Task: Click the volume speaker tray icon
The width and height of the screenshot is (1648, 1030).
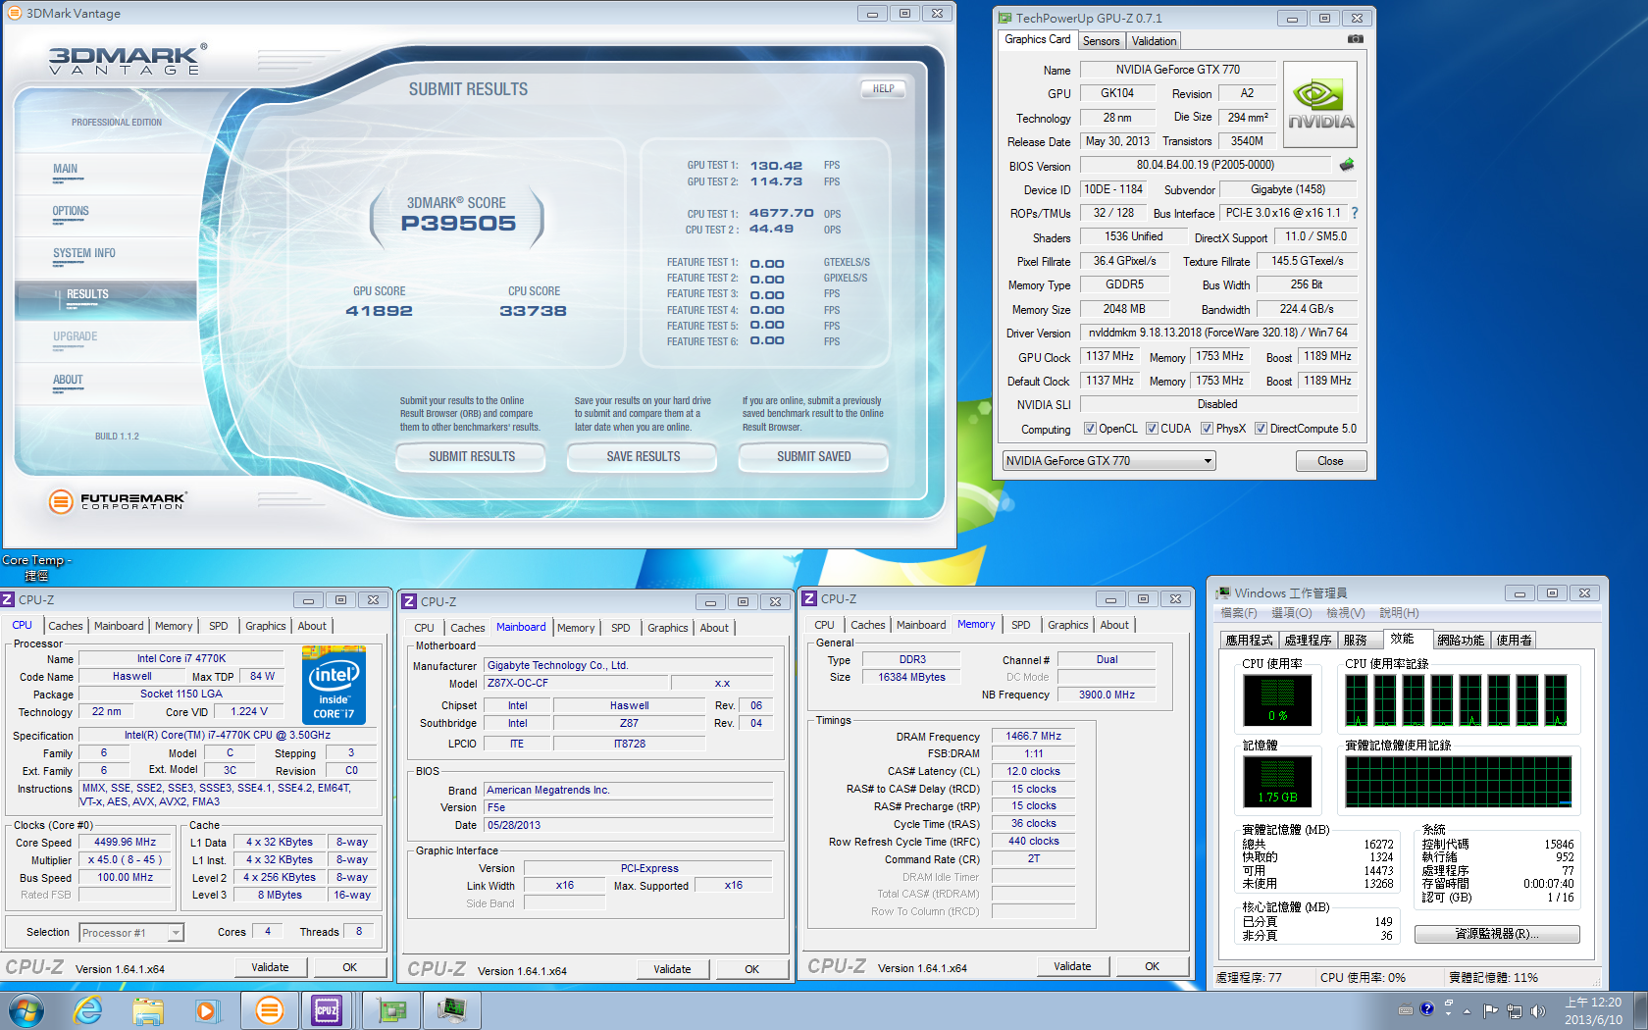Action: click(1537, 1010)
